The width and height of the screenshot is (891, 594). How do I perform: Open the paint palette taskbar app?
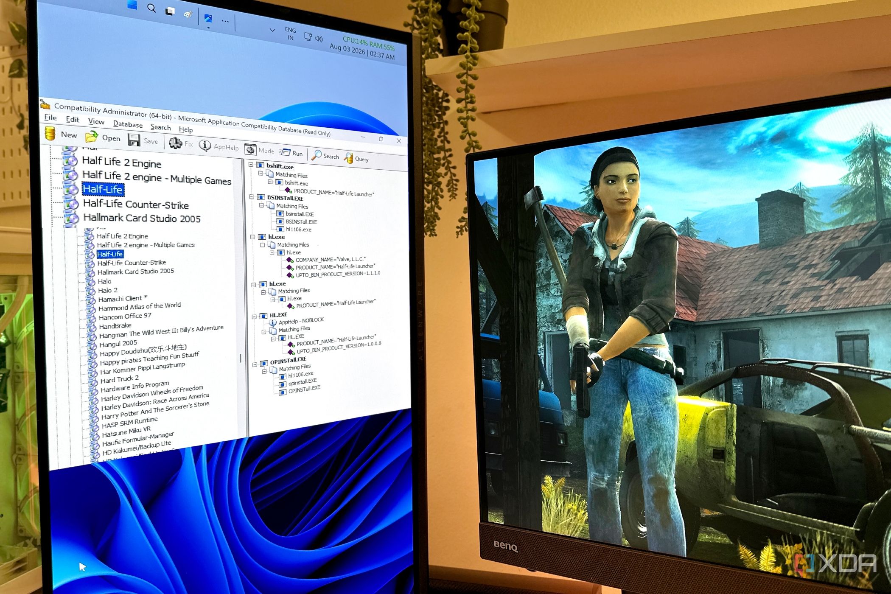[188, 14]
